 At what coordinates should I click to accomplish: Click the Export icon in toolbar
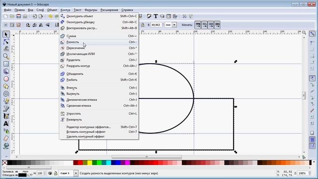pos(41,16)
